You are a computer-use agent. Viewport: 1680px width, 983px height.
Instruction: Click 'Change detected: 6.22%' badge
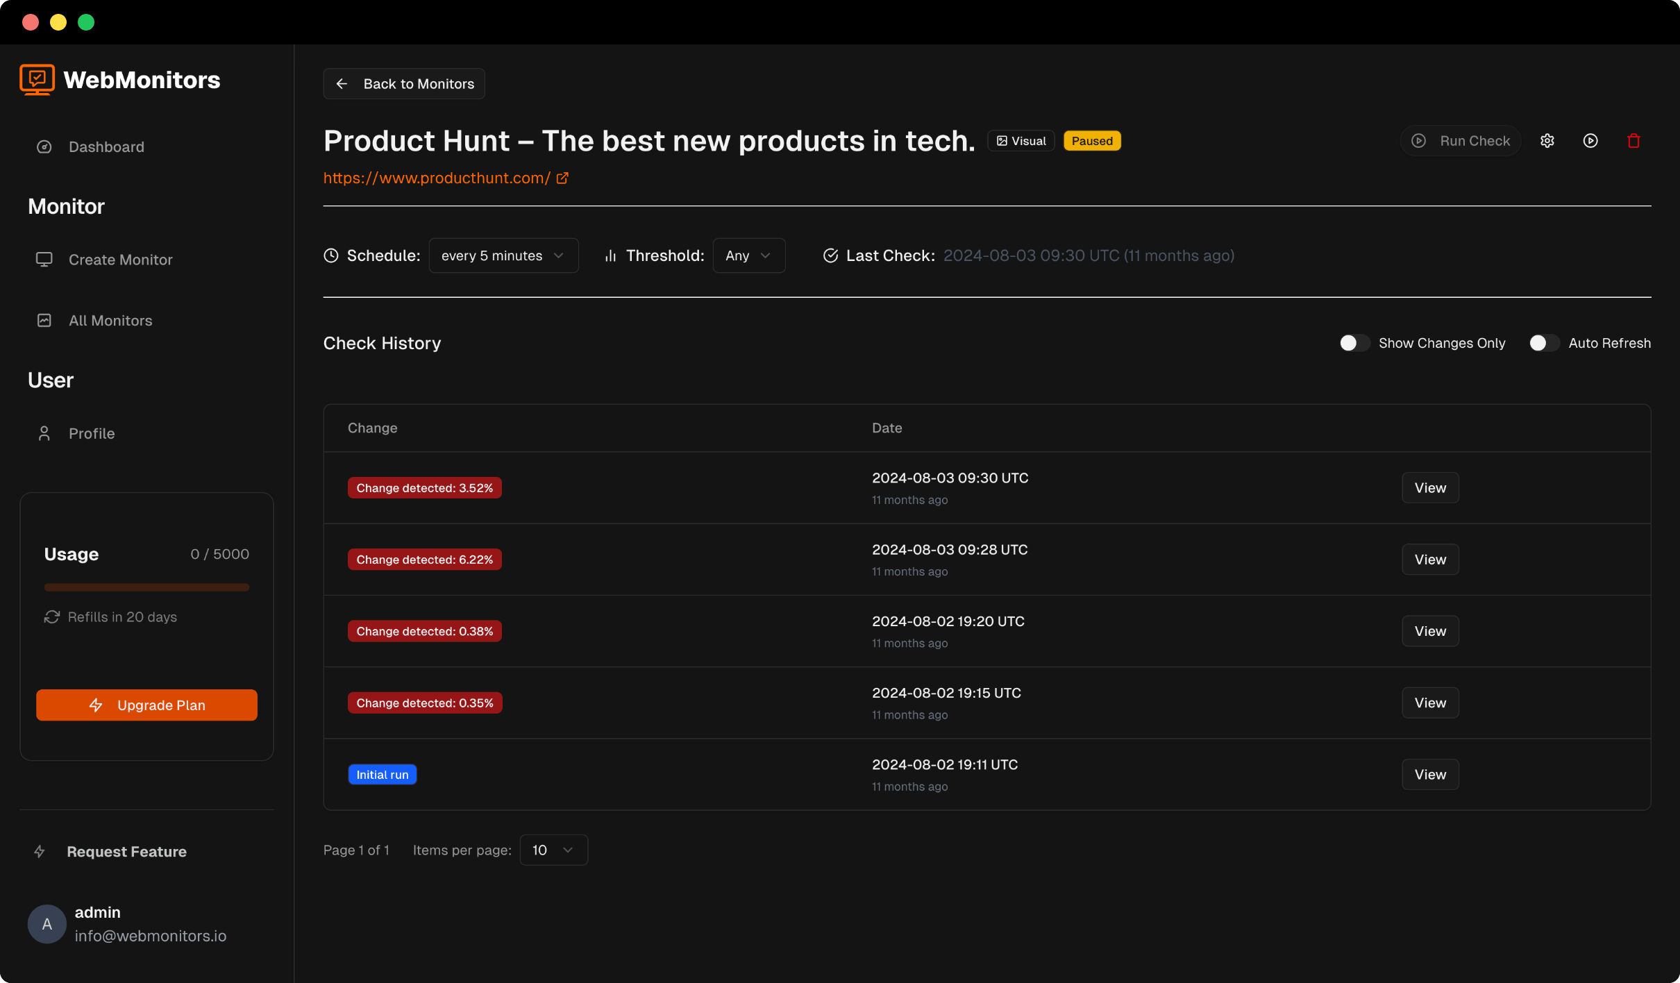tap(425, 560)
